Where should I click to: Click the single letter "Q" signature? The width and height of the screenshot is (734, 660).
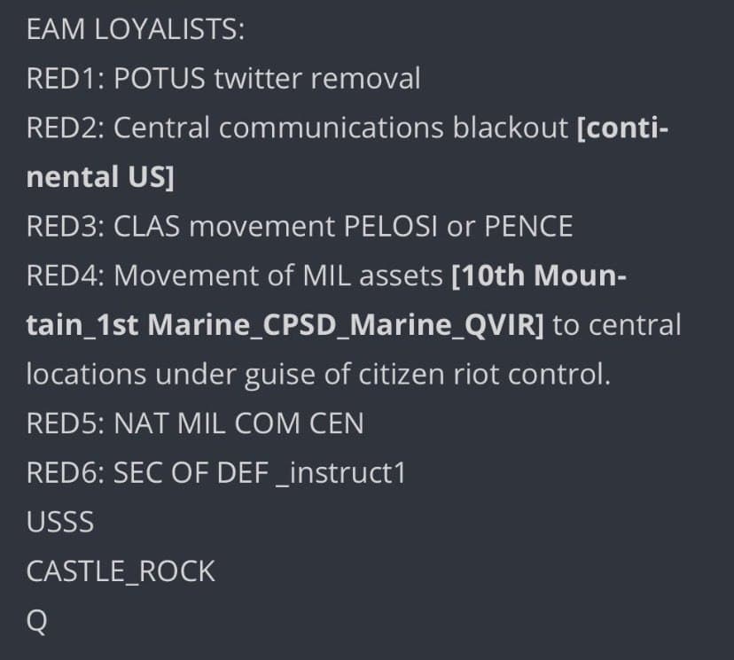click(x=36, y=621)
